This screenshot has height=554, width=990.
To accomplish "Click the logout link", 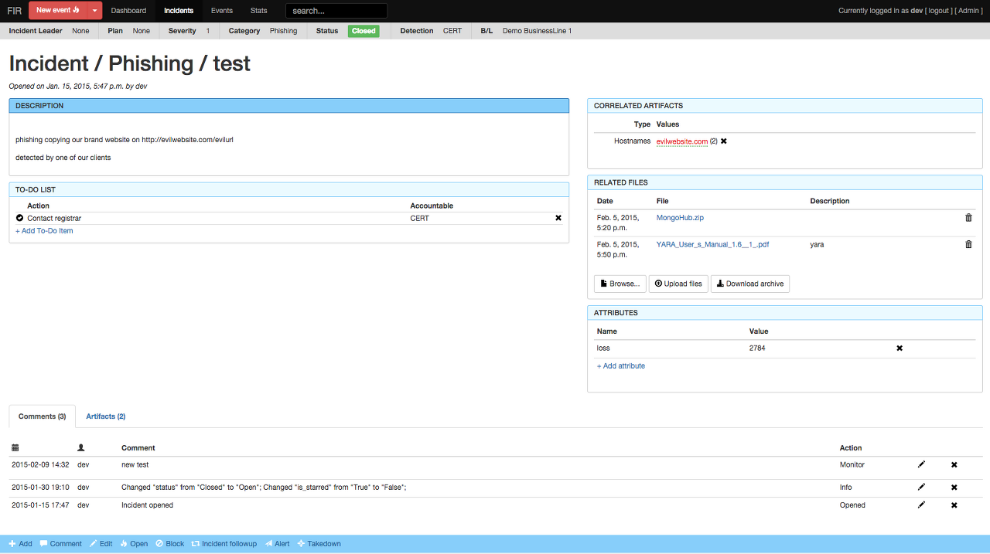I will coord(938,11).
